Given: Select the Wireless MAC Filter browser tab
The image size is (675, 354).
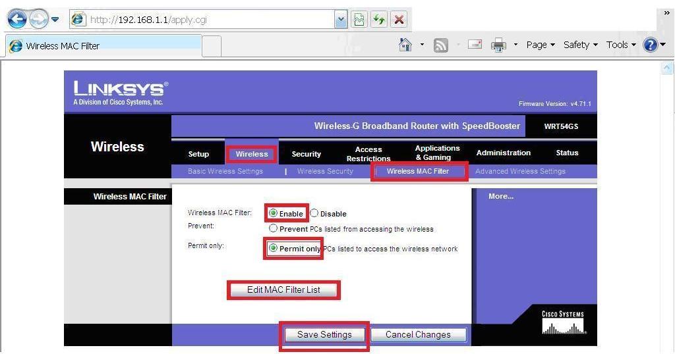Looking at the screenshot, I should click(x=103, y=45).
